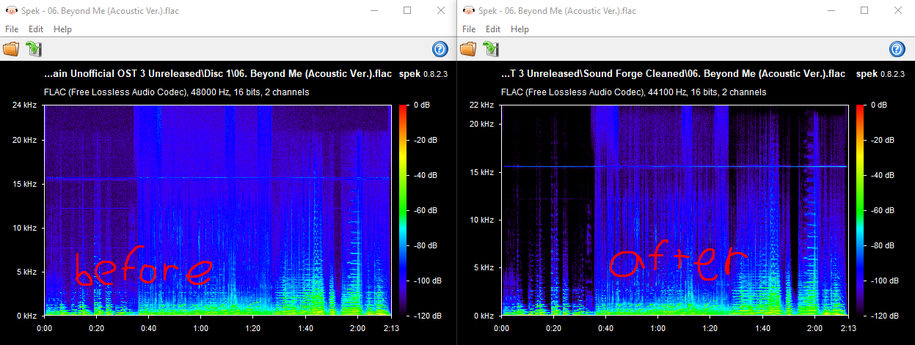Open the File menu in the left Spek window
This screenshot has width=915, height=345.
click(12, 29)
